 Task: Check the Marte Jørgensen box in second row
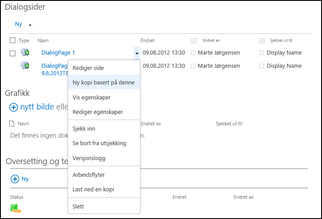[193, 66]
